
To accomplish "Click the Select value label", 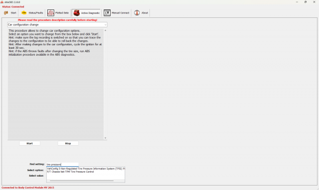I will tap(36, 176).
